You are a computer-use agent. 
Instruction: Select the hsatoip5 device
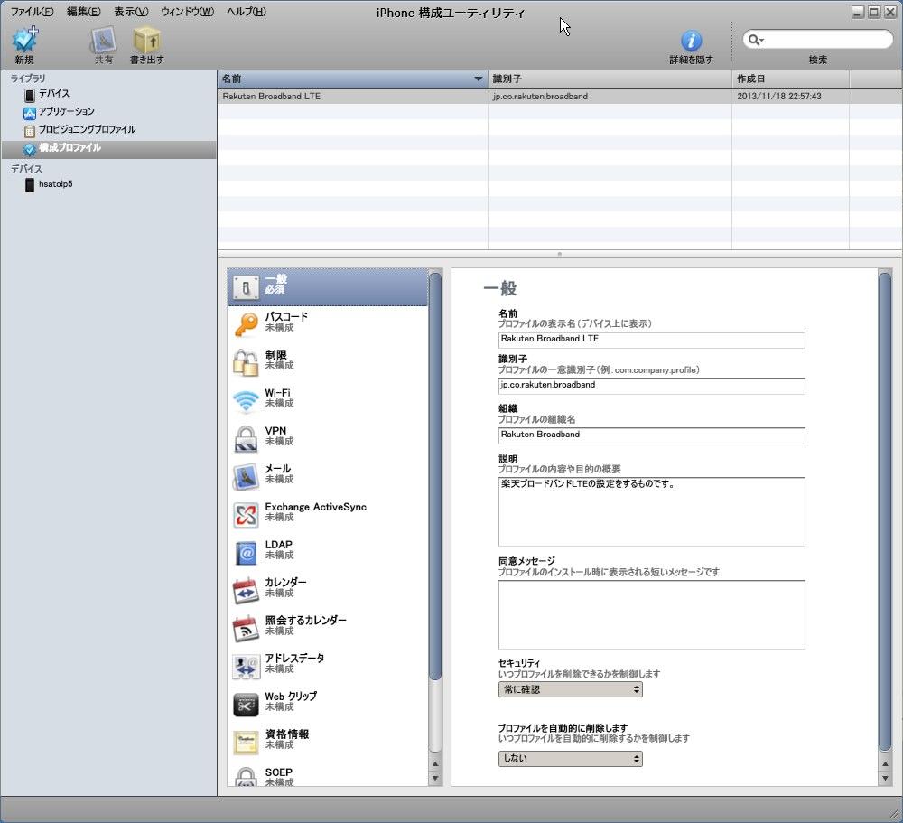55,184
